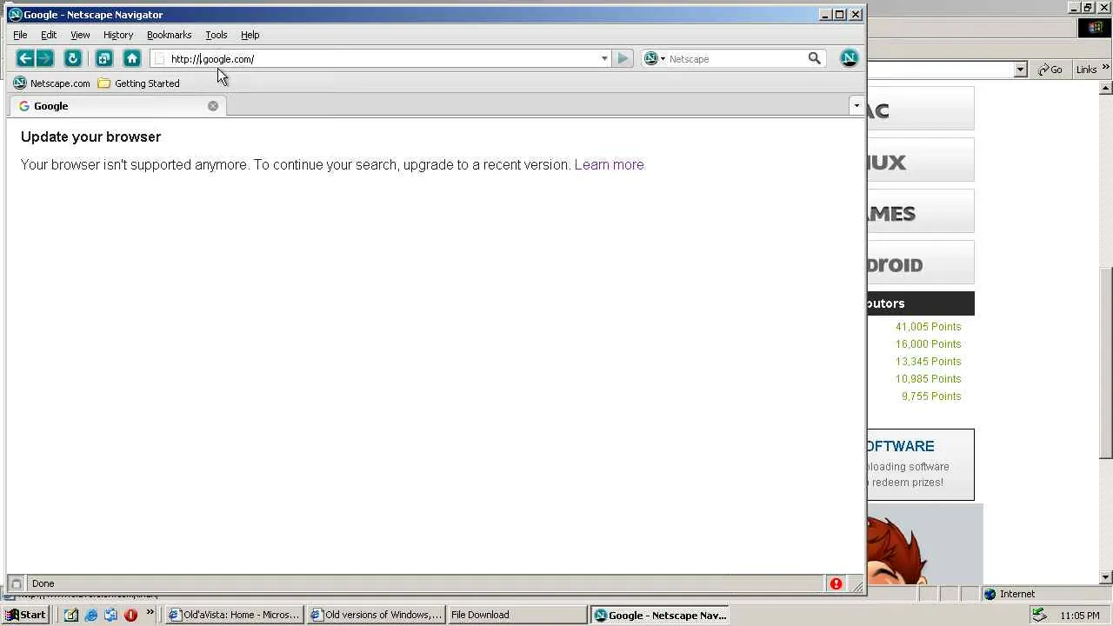This screenshot has height=626, width=1113.
Task: Click the system tray network icon
Action: click(1038, 615)
